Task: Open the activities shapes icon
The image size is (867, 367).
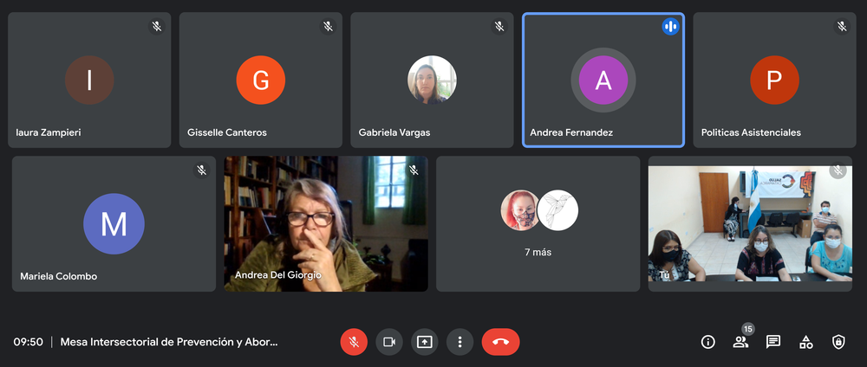Action: click(806, 342)
